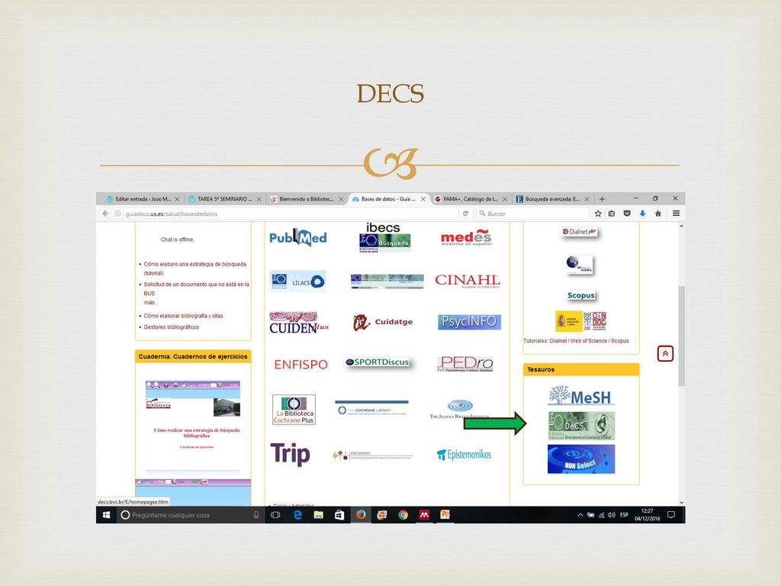The width and height of the screenshot is (781, 586).
Task: Open the PEDro database logo
Action: pos(465,364)
